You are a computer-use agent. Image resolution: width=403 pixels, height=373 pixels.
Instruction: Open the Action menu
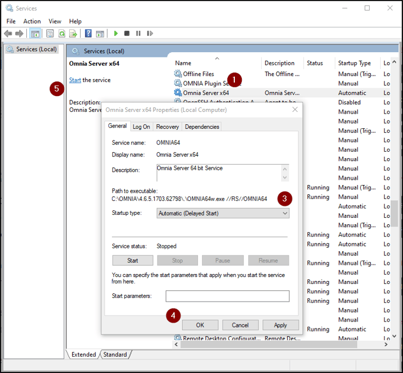(x=32, y=21)
